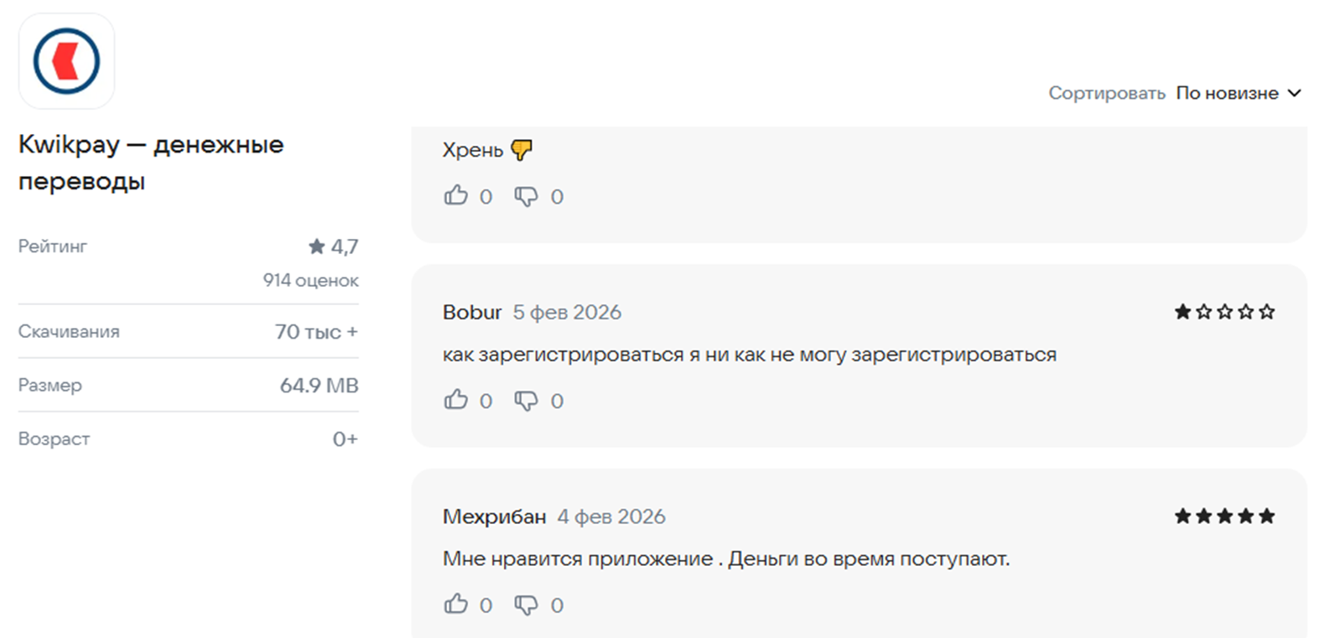
Task: Open the "По новизне" sort dropdown
Action: click(1227, 93)
